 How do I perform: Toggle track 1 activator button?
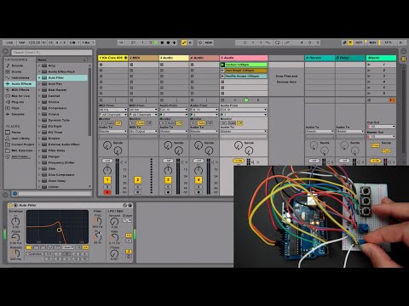107,180
